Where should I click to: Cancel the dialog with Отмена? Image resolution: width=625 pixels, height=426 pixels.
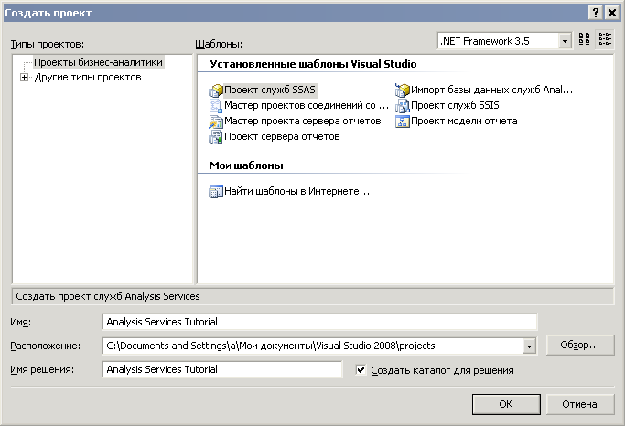click(580, 404)
